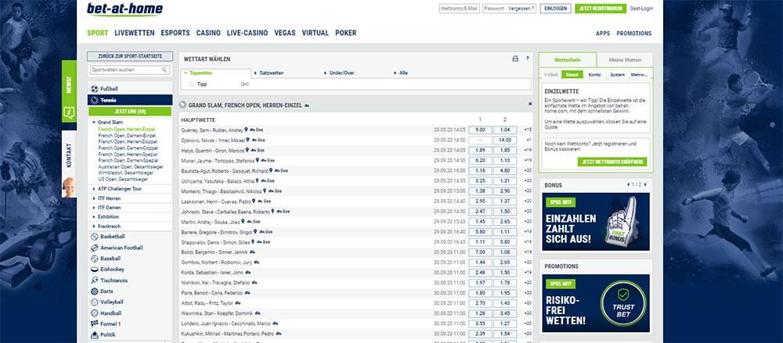
Task: Show +15 more bets for Querrey - Rublev
Action: tap(528, 130)
